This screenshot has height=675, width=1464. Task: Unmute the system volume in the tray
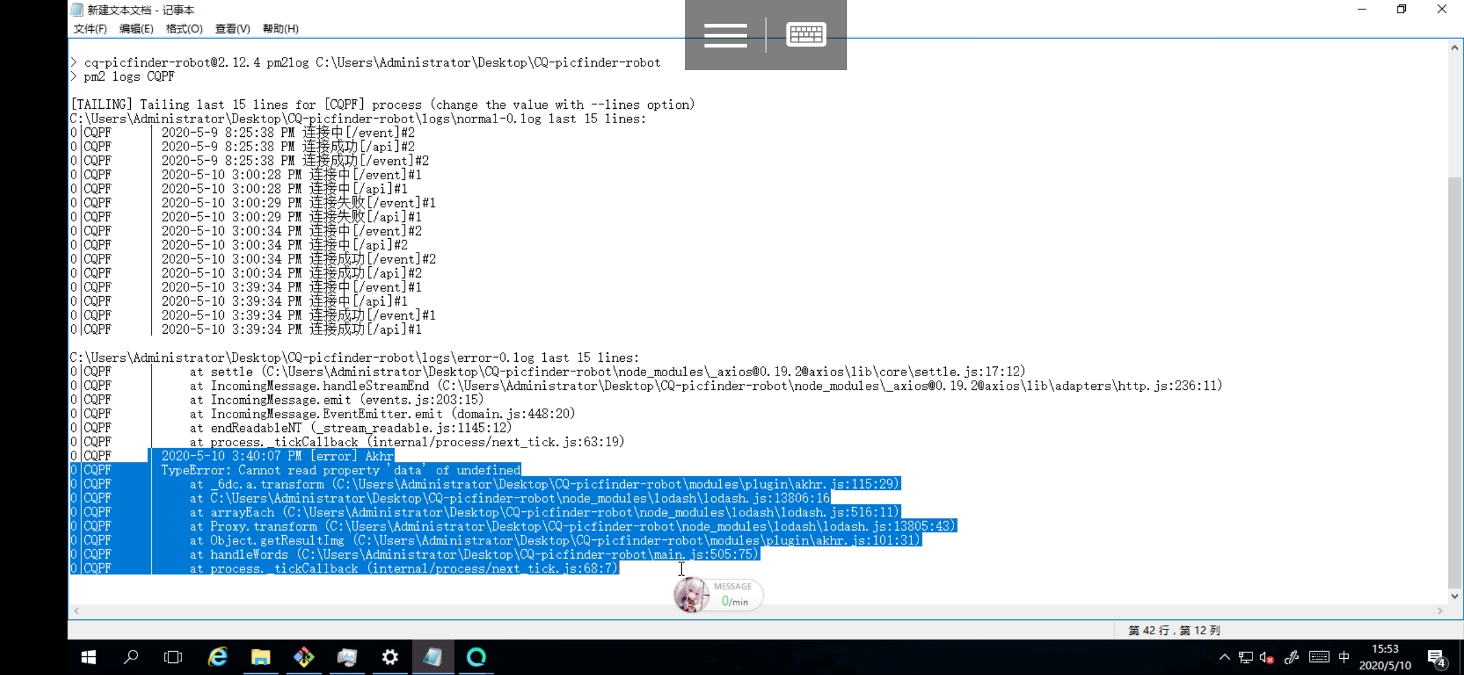click(1267, 657)
